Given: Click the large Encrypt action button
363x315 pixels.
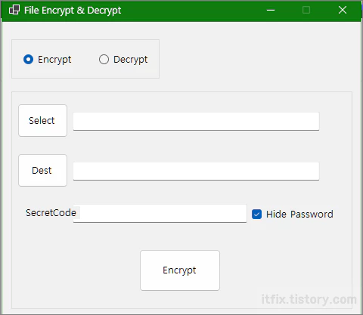Looking at the screenshot, I should pos(180,270).
